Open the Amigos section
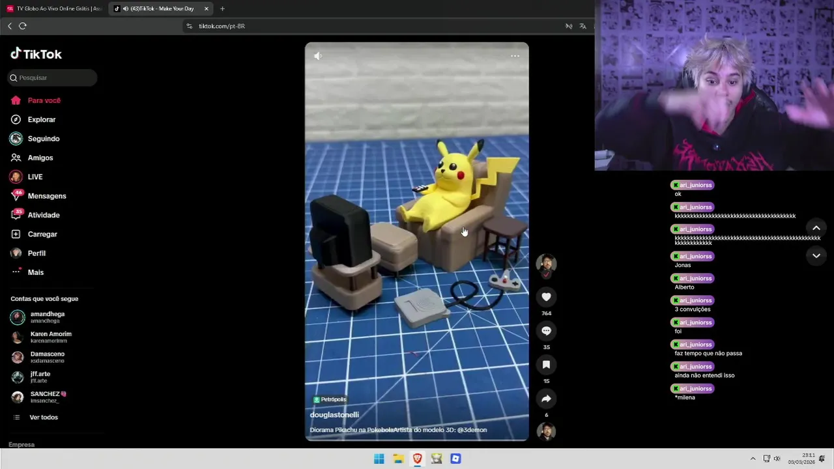 [40, 158]
